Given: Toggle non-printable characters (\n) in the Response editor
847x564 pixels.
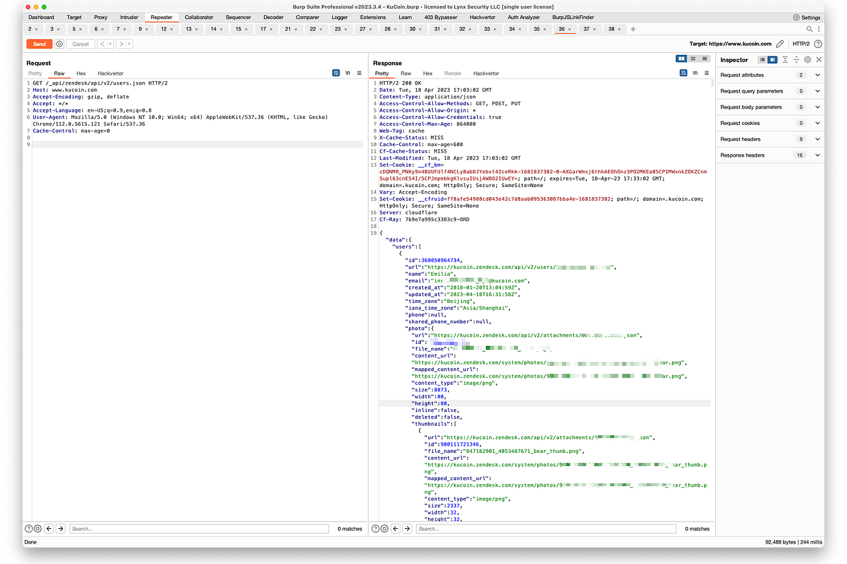Looking at the screenshot, I should click(x=695, y=73).
